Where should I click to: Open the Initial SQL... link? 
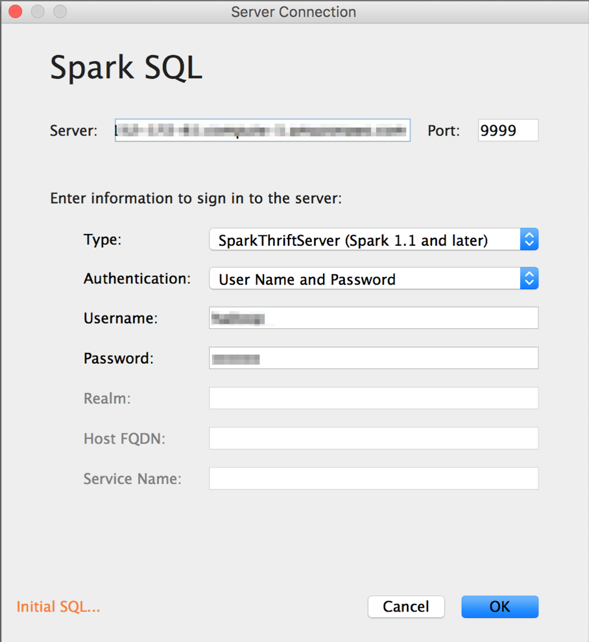[58, 607]
